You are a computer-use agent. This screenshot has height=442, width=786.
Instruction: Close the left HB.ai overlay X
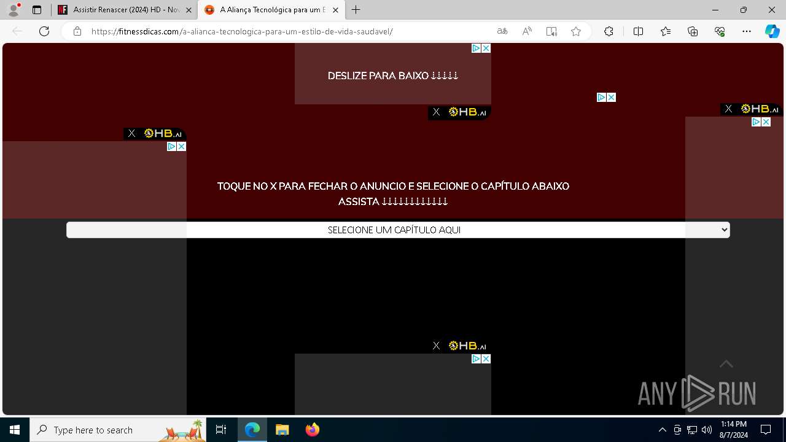pos(131,133)
